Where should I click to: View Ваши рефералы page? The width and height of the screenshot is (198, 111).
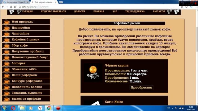coord(26,75)
